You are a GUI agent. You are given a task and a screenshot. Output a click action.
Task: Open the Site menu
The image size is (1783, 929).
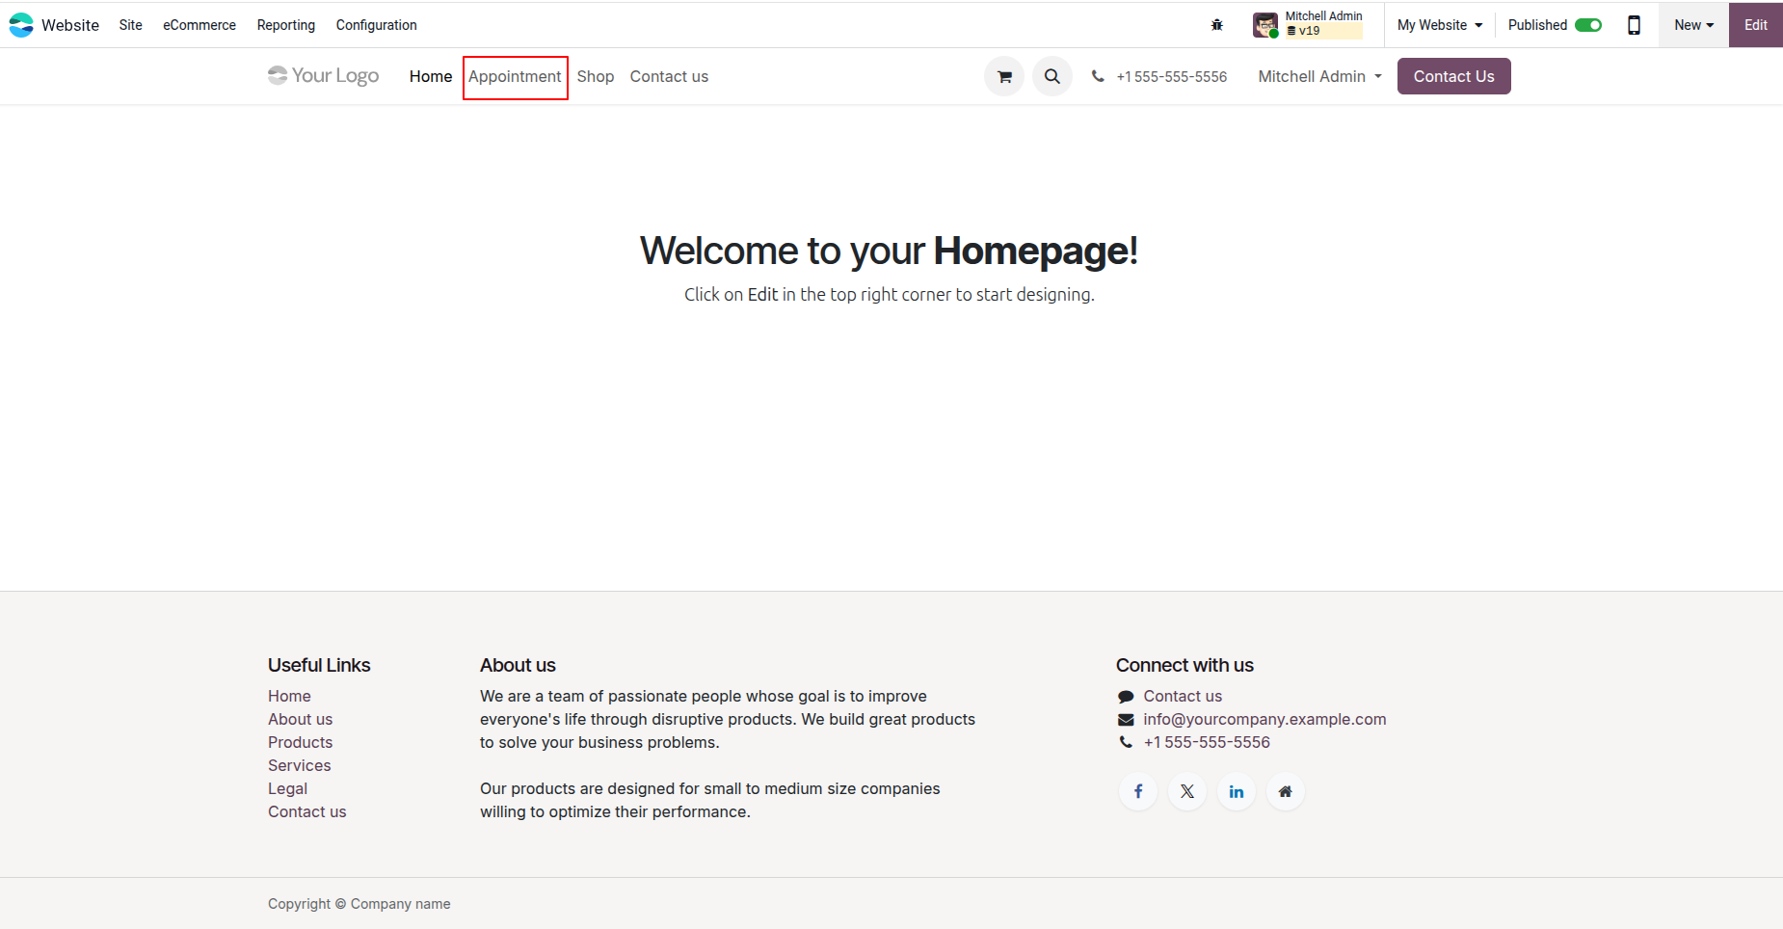coord(131,25)
